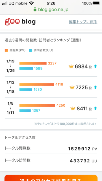This screenshot has width=102, height=181.
Task: Tap the lock icon in the address bar
Action: tap(35, 10)
